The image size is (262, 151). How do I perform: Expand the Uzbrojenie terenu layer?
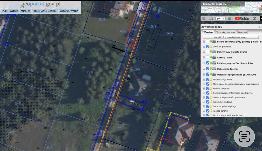(204, 69)
